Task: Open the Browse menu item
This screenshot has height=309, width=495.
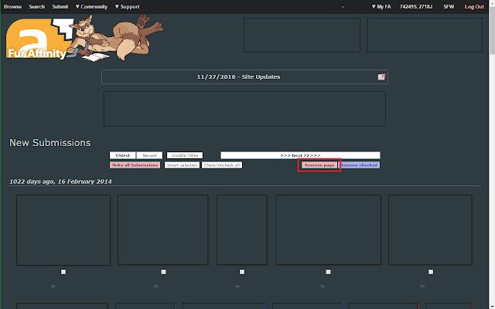Action: pos(12,7)
